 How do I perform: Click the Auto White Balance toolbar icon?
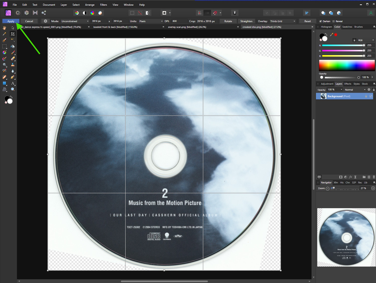tap(100, 13)
